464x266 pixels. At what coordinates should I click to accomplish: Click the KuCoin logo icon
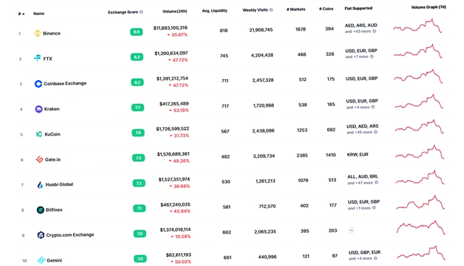pyautogui.click(x=39, y=134)
